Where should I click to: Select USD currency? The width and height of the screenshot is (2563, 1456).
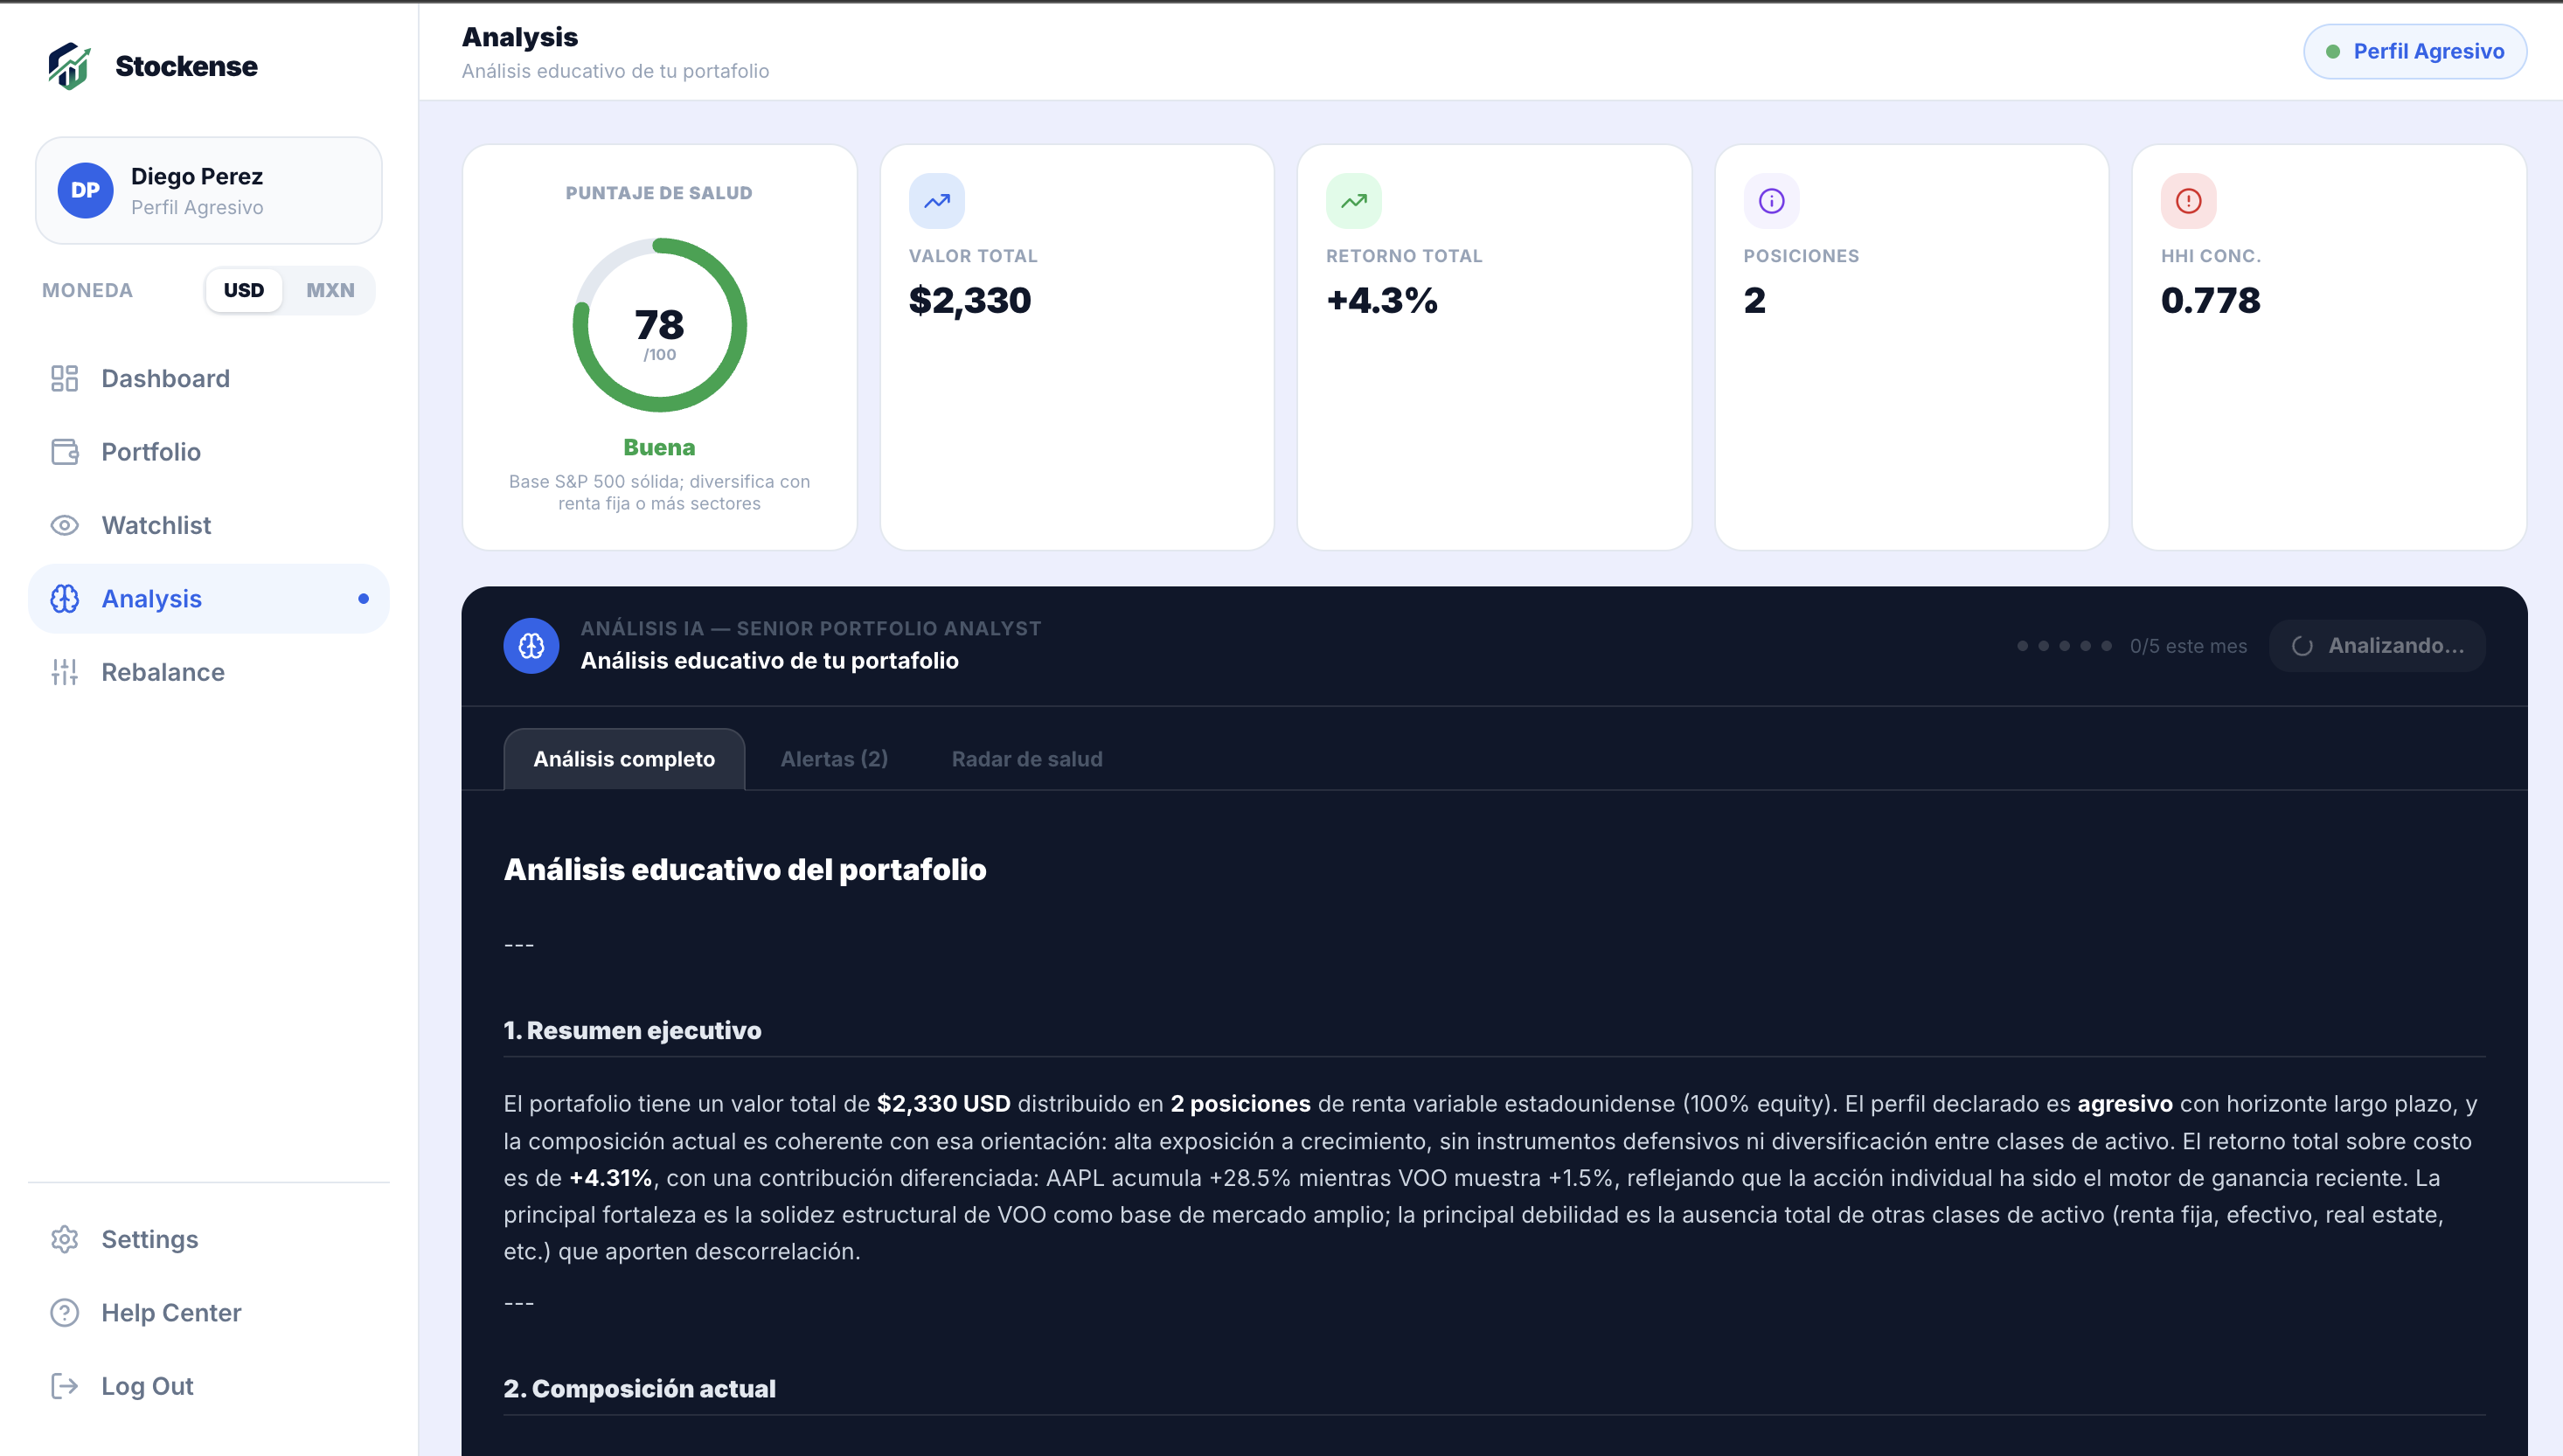(x=244, y=290)
